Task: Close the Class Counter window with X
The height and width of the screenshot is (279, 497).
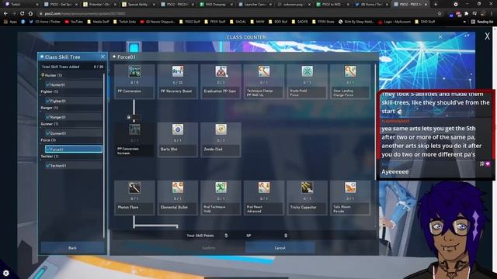Action: pos(440,36)
